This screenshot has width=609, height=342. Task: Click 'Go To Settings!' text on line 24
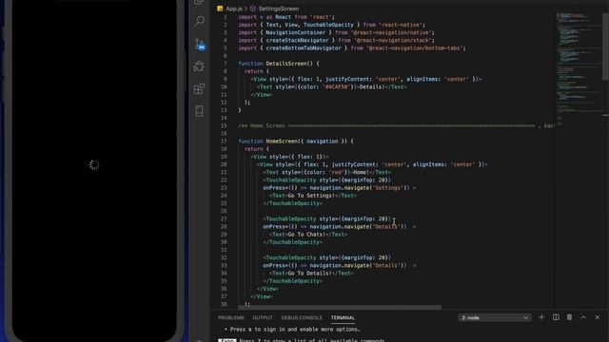(310, 196)
